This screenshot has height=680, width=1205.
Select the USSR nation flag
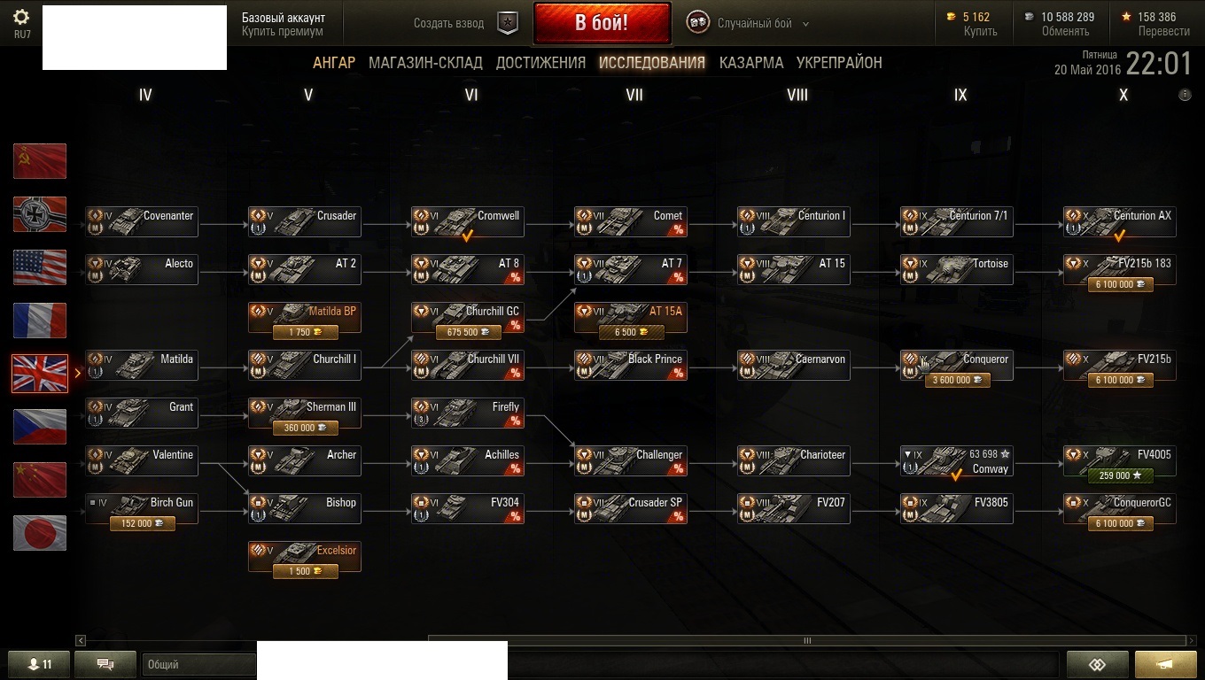(40, 161)
